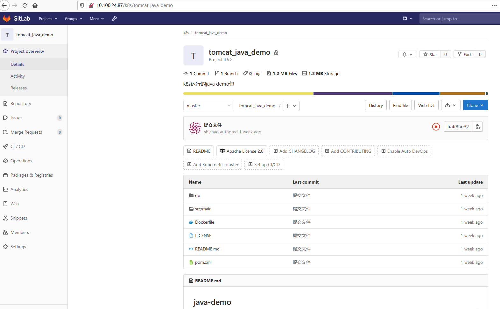Open the browser page actions ellipsis
Viewport: 500px width, 309px height.
(494, 5)
